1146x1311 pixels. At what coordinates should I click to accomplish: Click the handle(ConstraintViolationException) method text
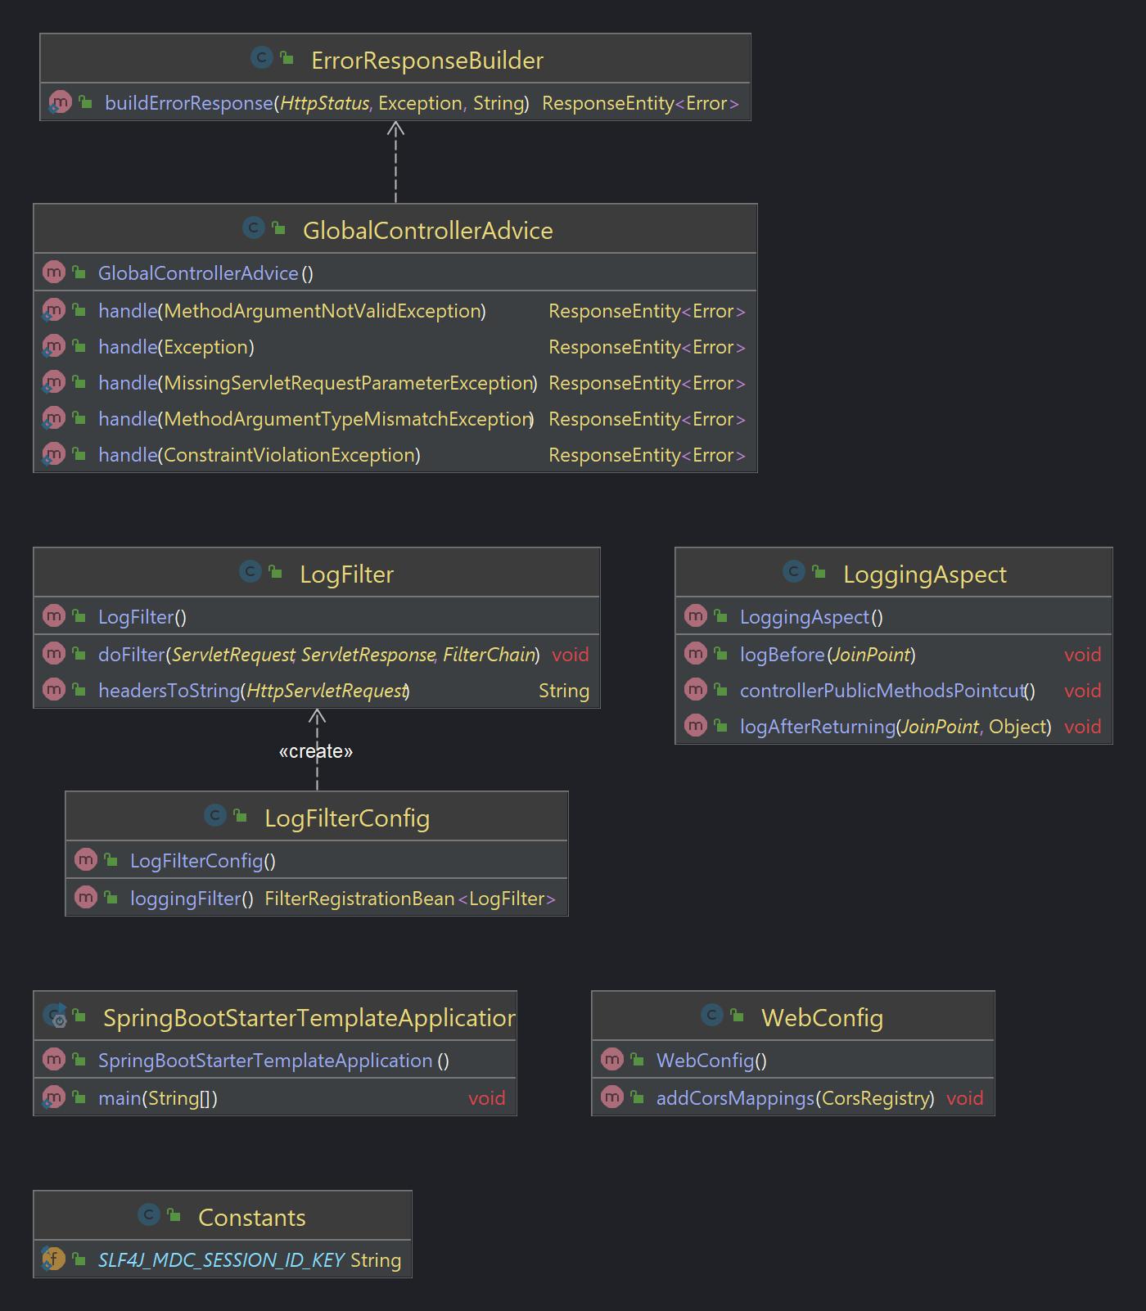[259, 455]
